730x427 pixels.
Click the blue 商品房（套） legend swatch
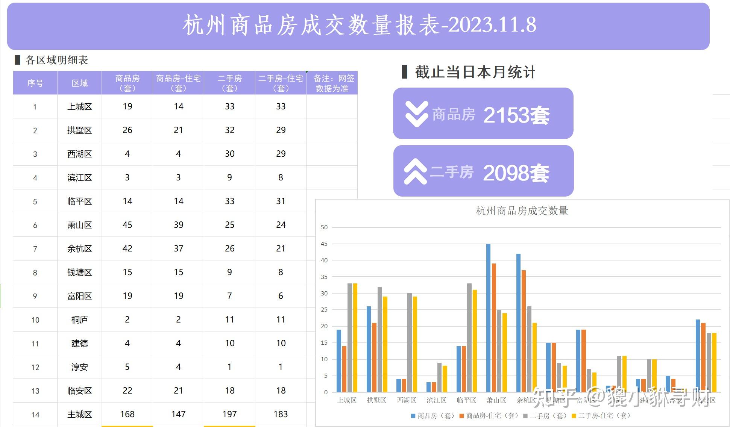tap(413, 416)
